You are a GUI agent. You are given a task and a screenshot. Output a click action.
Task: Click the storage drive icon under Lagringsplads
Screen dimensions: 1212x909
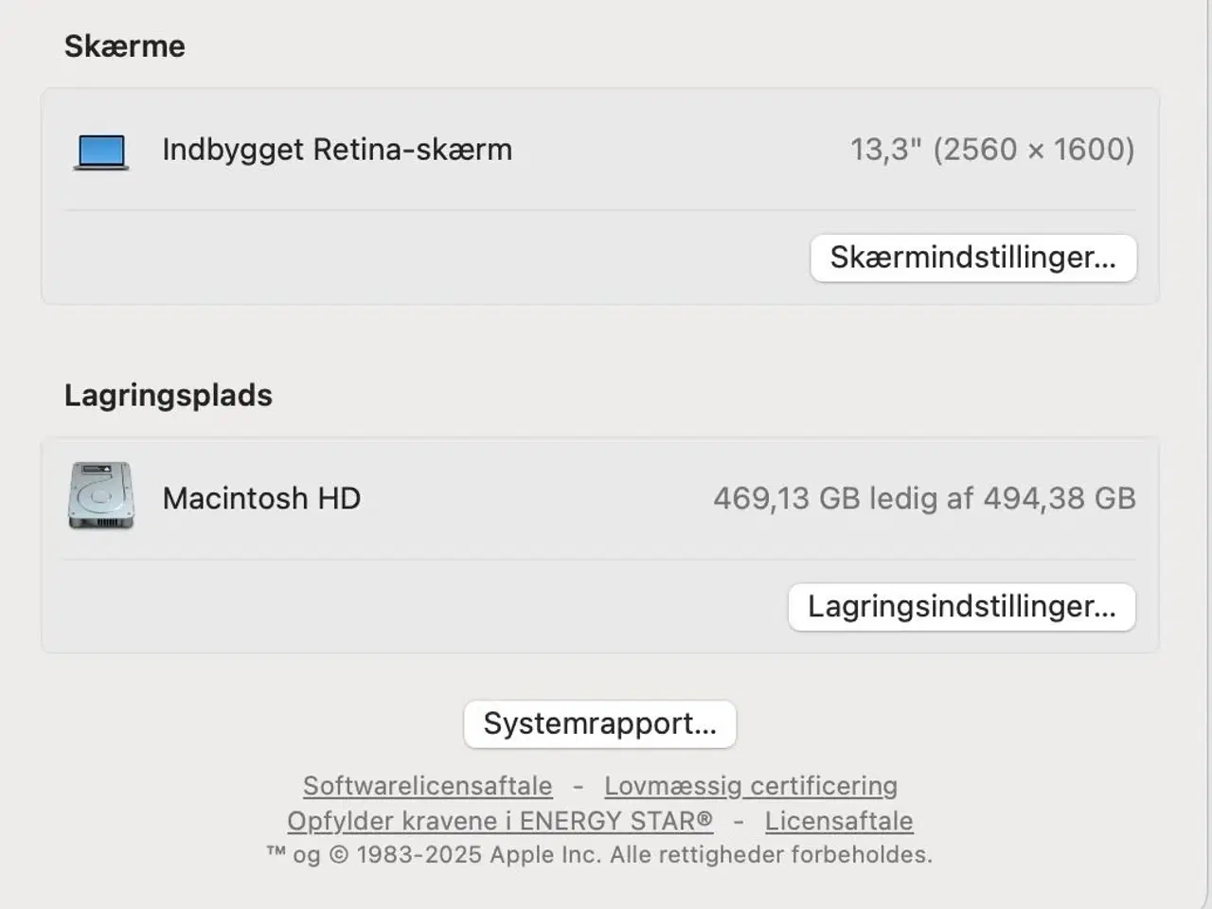[x=98, y=496]
